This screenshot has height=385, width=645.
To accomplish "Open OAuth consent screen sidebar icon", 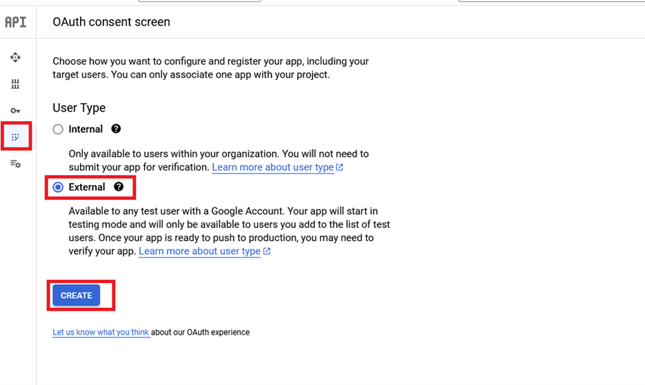I will coord(15,137).
